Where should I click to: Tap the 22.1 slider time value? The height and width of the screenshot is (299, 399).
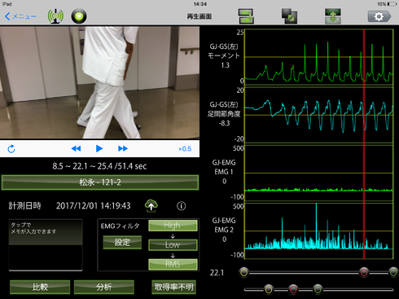tap(217, 272)
